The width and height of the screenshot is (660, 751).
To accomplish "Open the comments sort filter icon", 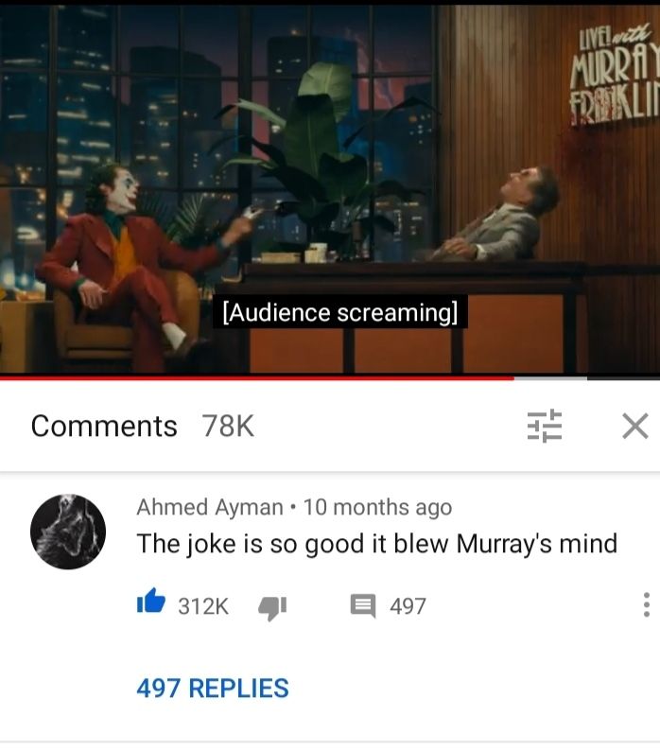I will pos(545,426).
